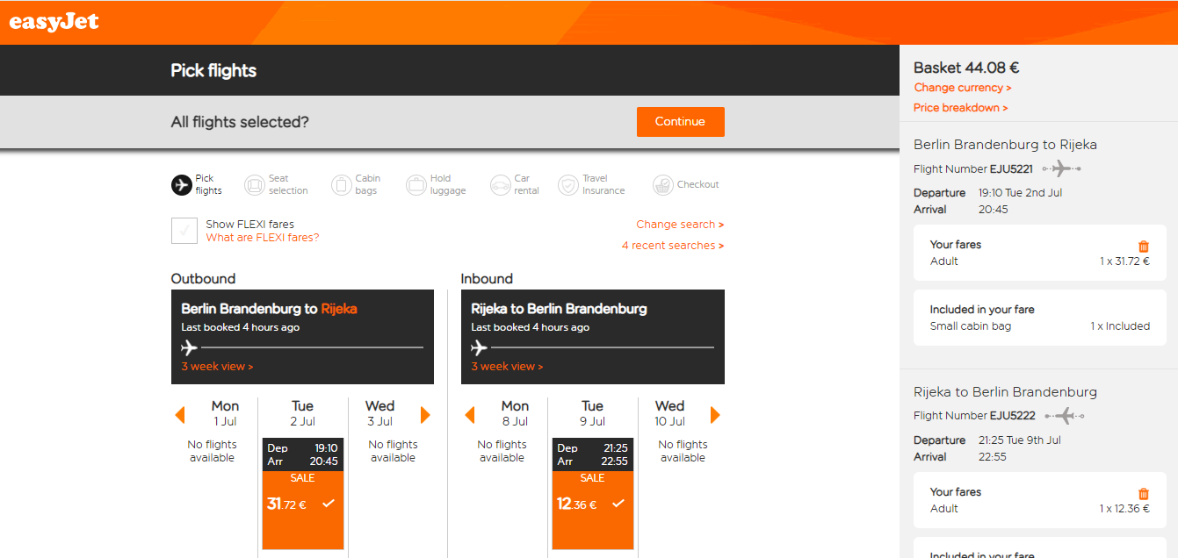The height and width of the screenshot is (558, 1178).
Task: Expand the 4 recent searches list
Action: click(673, 246)
